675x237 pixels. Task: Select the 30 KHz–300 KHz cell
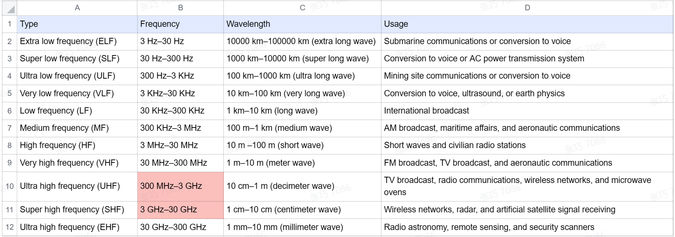click(180, 111)
